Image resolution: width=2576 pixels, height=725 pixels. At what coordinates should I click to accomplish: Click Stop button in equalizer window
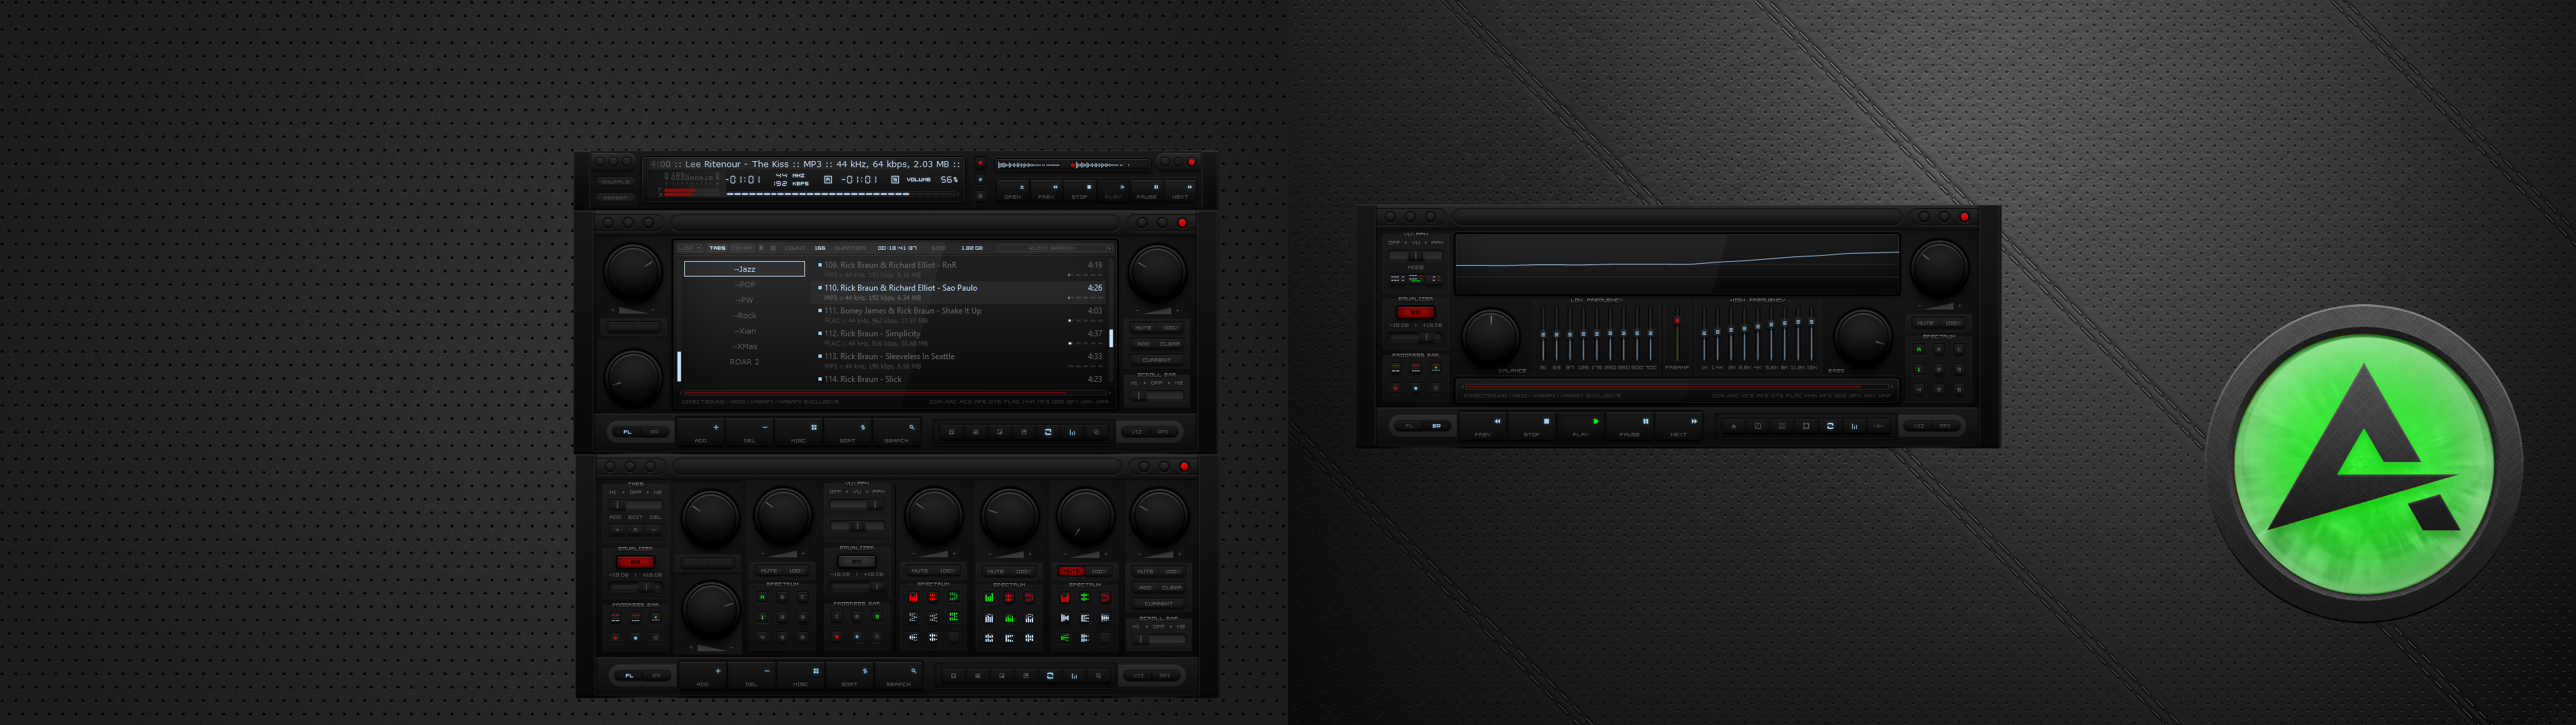coord(1532,426)
